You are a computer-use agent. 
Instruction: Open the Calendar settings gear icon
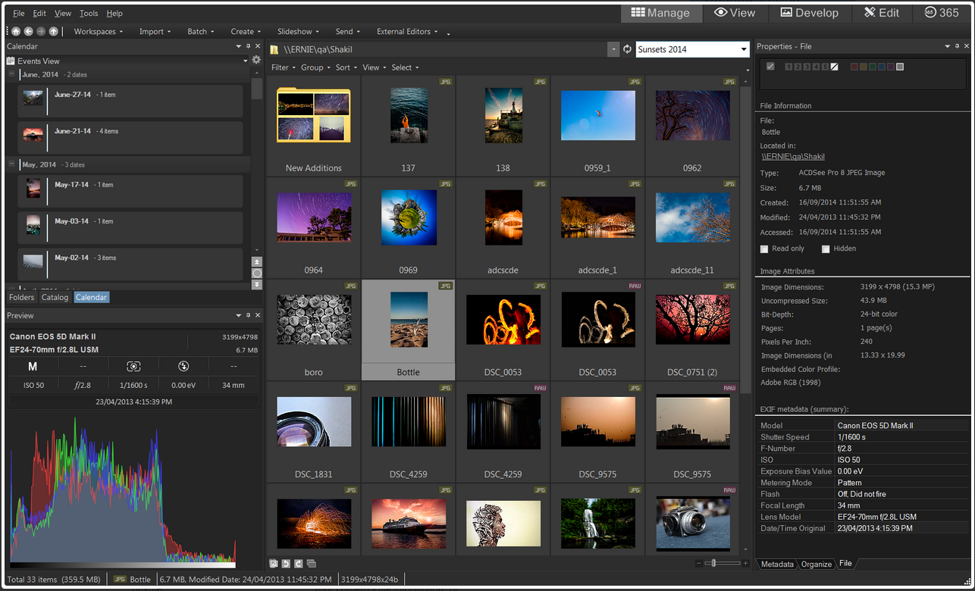click(256, 61)
